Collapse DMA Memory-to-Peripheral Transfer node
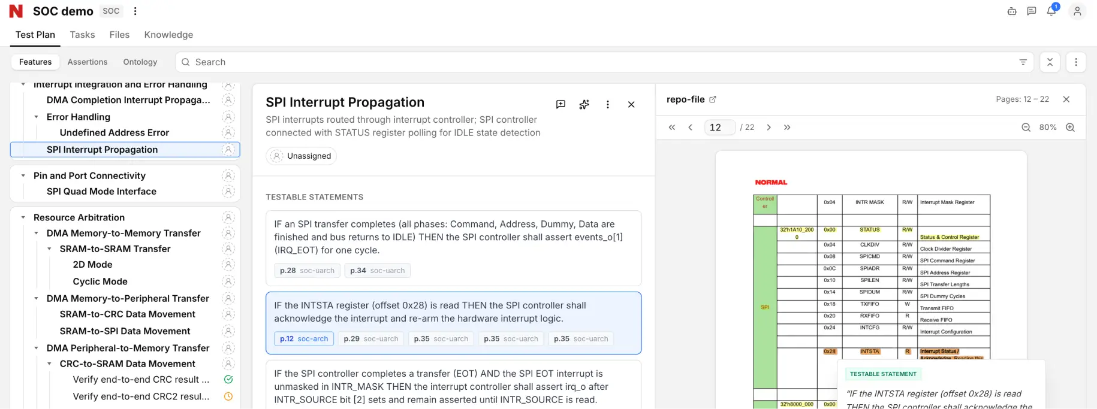This screenshot has width=1097, height=409. pyautogui.click(x=37, y=298)
